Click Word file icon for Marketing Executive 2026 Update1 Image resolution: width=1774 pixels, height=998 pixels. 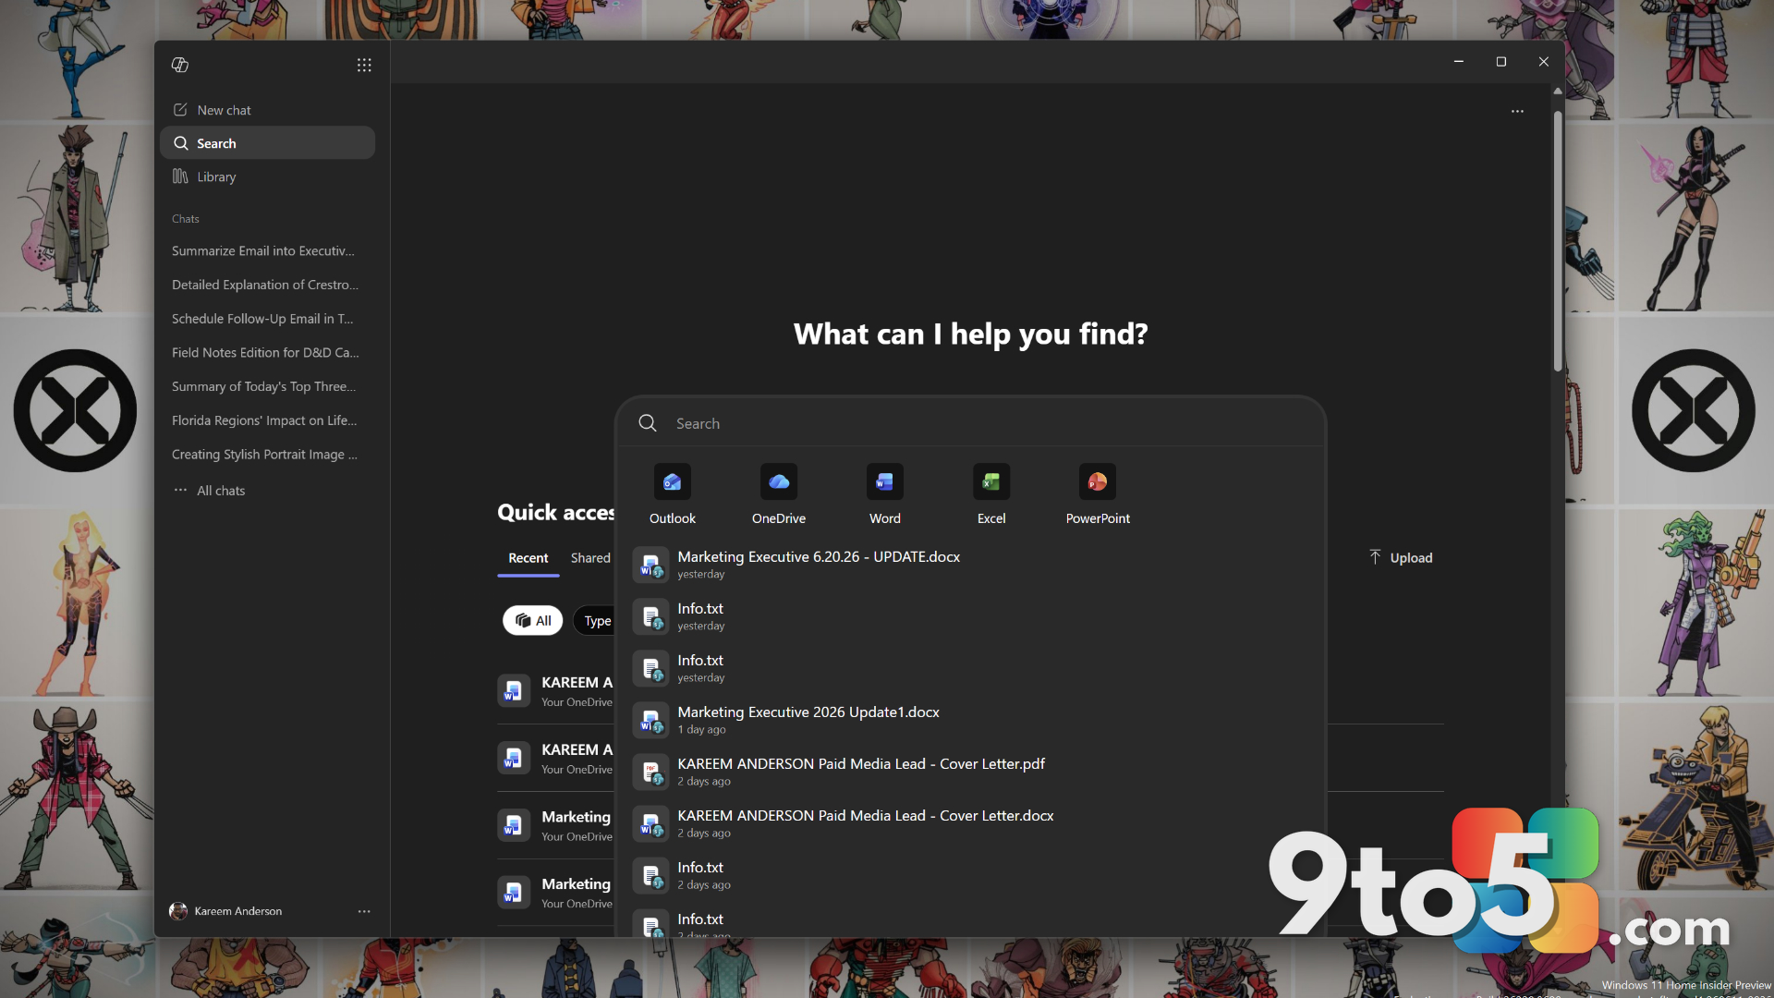coord(650,720)
